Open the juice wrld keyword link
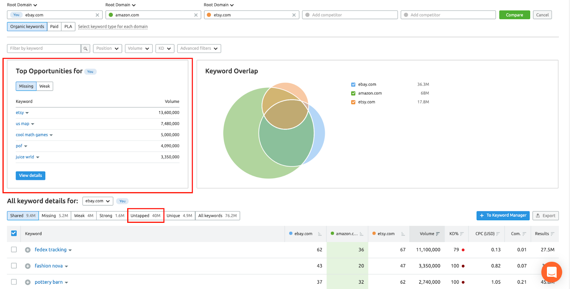Viewport: 570px width, 289px height. [25, 157]
